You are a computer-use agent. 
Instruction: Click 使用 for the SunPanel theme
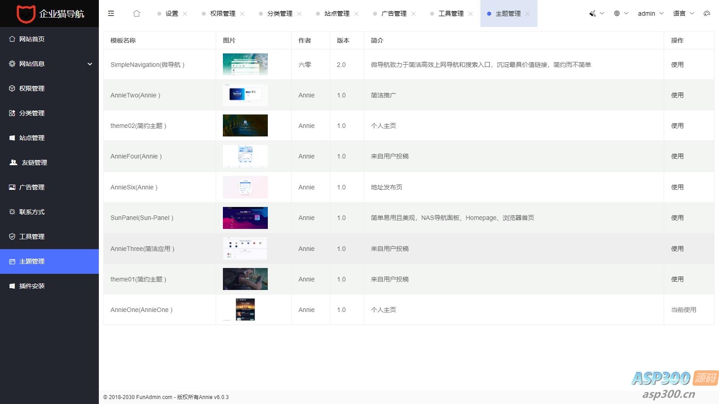(x=677, y=218)
